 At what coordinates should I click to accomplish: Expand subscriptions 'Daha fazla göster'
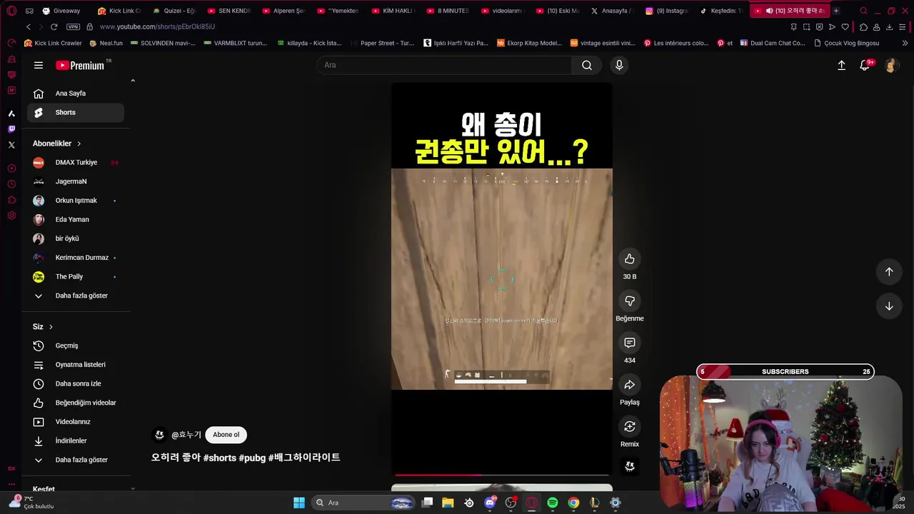pyautogui.click(x=76, y=296)
